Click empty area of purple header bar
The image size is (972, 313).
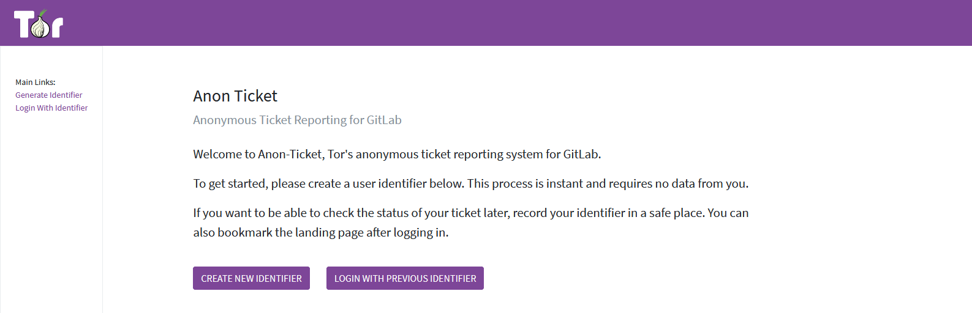490,23
